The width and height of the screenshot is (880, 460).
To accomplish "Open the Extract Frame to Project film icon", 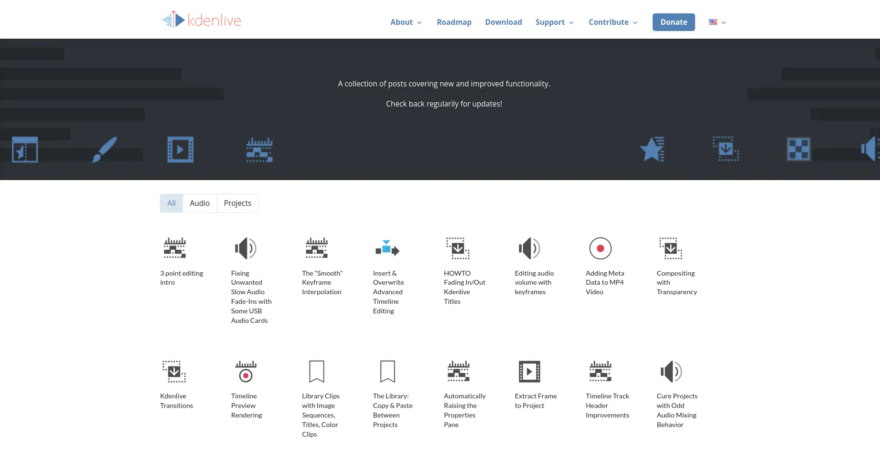I will [x=529, y=372].
